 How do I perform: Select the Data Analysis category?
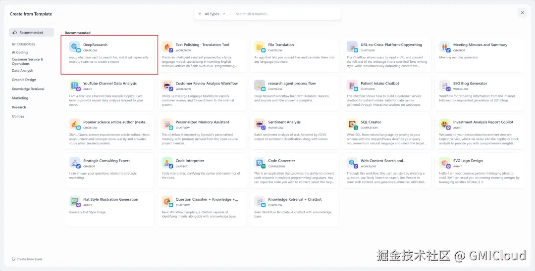click(x=22, y=71)
